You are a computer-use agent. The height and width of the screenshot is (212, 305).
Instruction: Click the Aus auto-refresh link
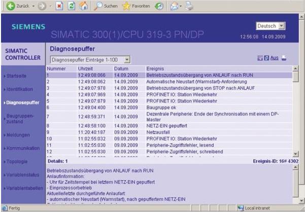(274, 58)
